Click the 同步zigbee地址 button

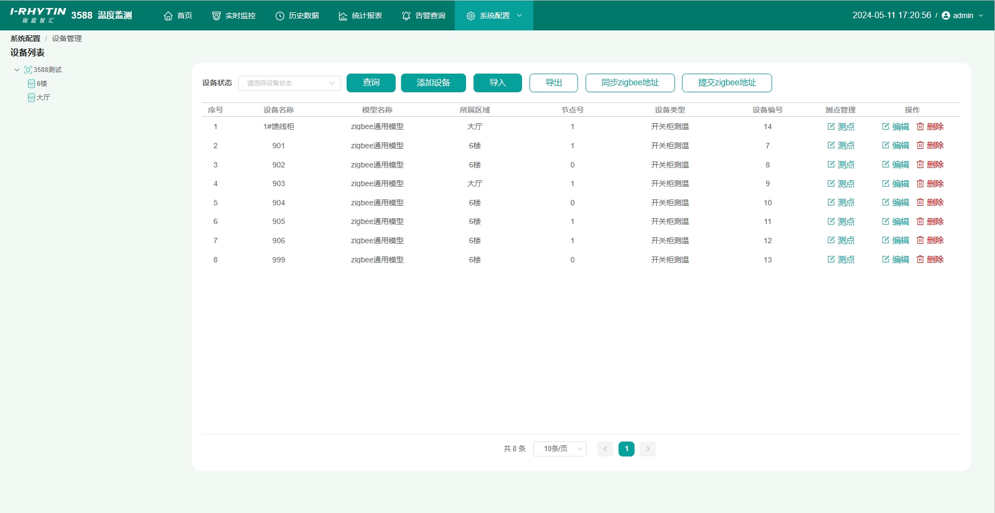(x=630, y=83)
